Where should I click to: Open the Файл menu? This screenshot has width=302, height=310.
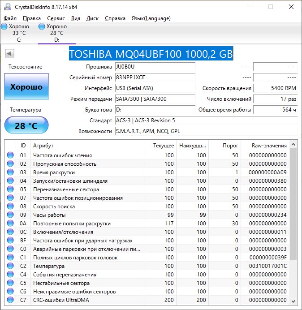(x=10, y=18)
